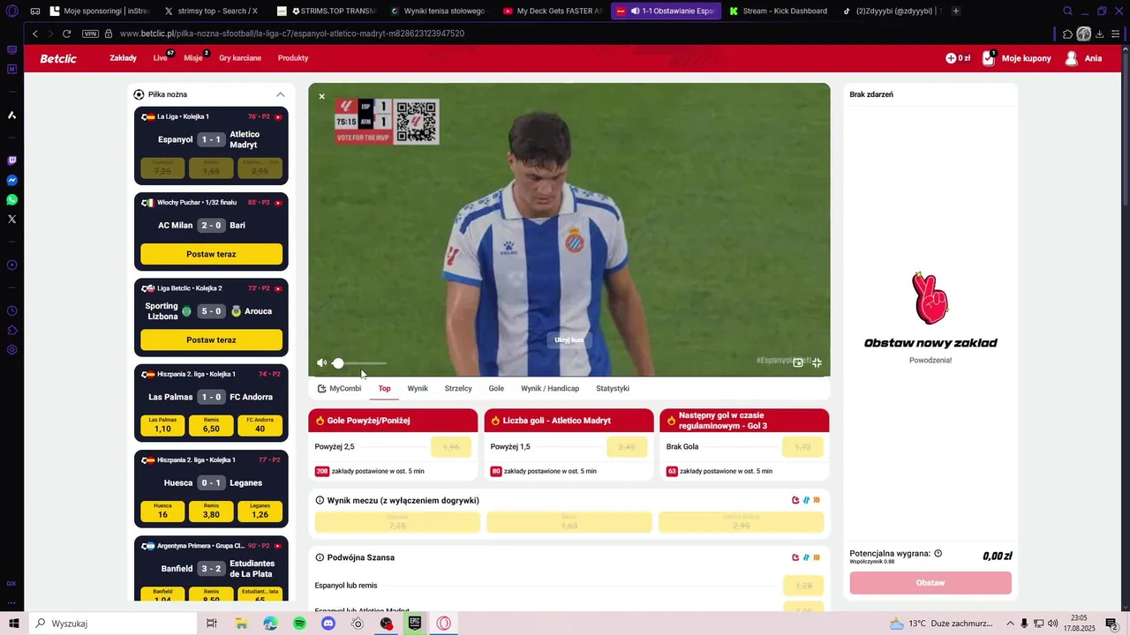
Task: Exit fullscreen icon on the video player
Action: pos(817,362)
